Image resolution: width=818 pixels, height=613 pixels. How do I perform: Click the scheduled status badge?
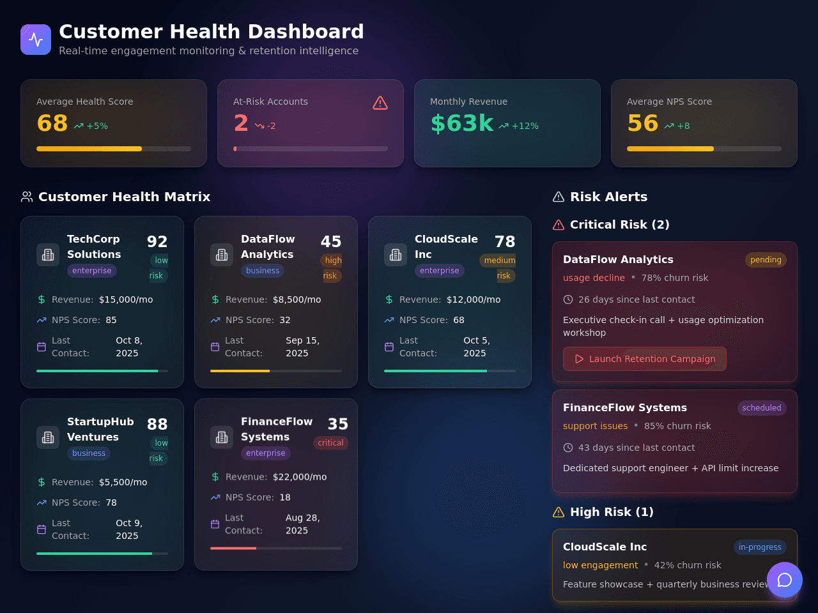coord(762,408)
